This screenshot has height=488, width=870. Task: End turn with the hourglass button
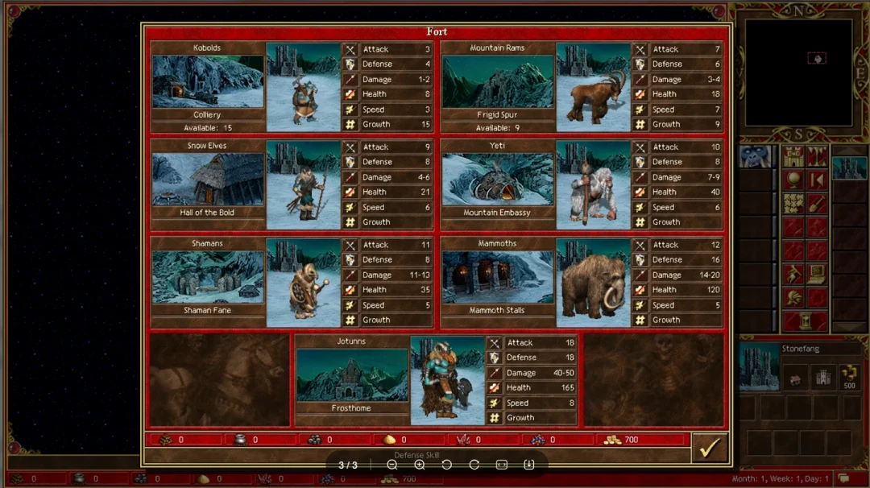tap(805, 321)
